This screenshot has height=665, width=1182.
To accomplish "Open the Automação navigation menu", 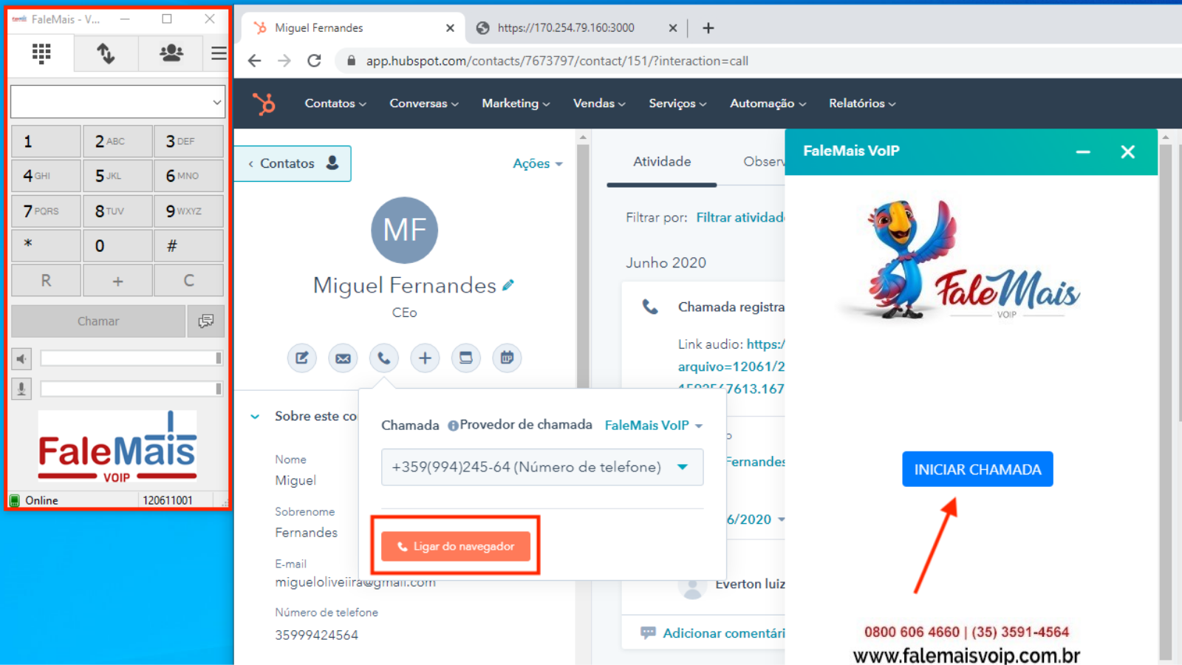I will click(x=768, y=103).
